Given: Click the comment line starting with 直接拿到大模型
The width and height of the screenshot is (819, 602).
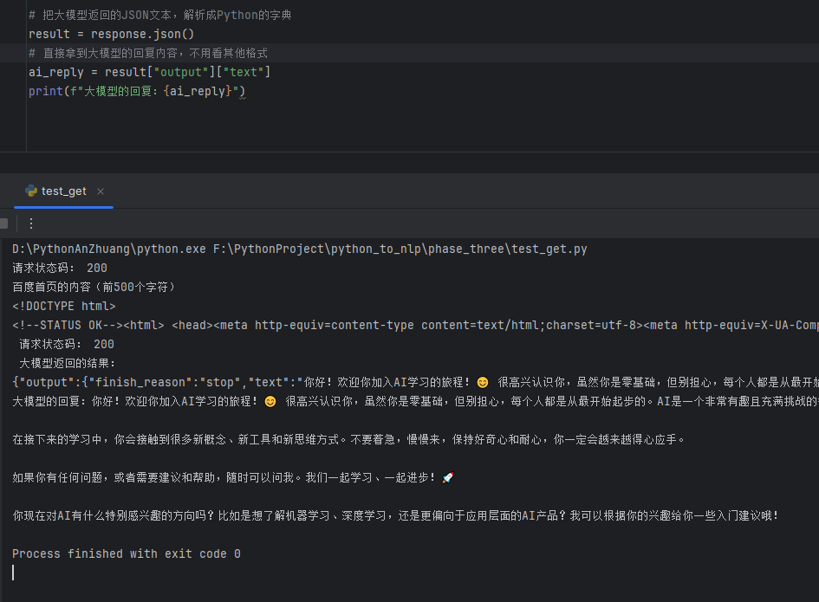Looking at the screenshot, I should coord(148,53).
